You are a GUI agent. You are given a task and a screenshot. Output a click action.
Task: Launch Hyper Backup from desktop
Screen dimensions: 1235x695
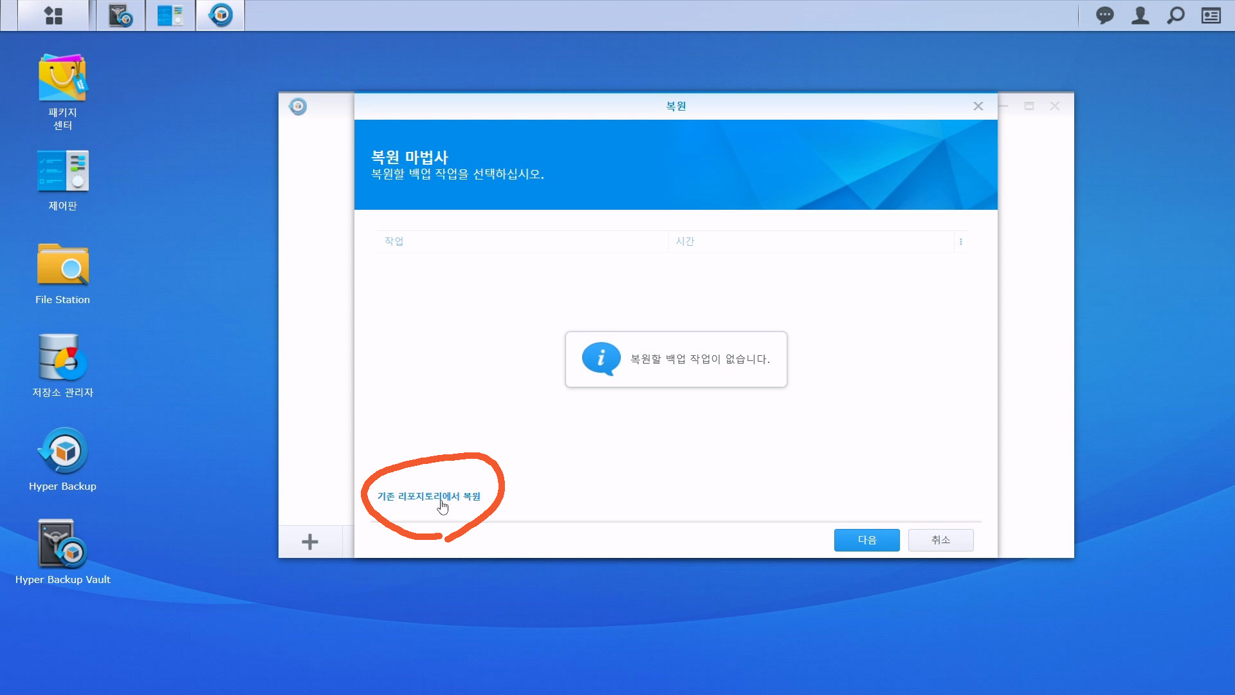(62, 451)
